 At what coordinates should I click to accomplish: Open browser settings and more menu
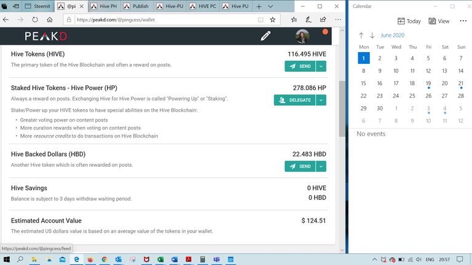coord(338,20)
